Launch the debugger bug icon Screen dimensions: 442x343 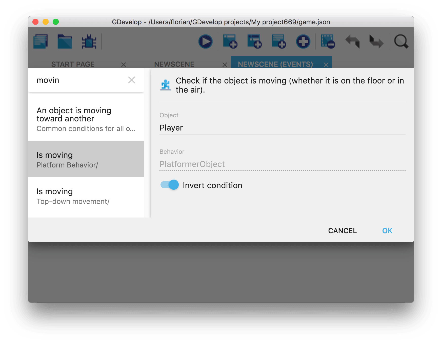pos(89,41)
